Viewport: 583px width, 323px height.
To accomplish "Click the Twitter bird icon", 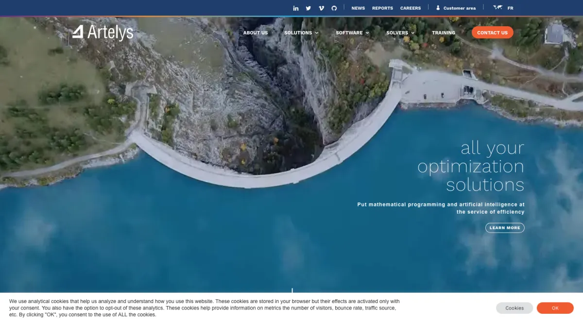I will click(309, 8).
